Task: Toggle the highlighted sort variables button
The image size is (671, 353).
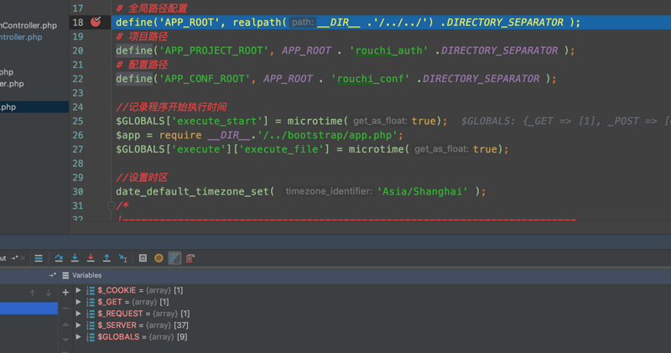Action: click(x=174, y=258)
